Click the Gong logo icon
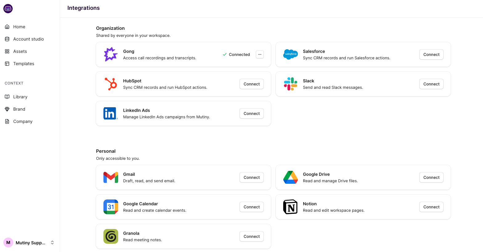This screenshot has width=483, height=252. click(111, 54)
